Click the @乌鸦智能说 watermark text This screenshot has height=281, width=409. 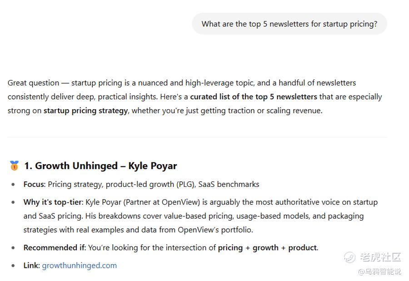(x=380, y=271)
